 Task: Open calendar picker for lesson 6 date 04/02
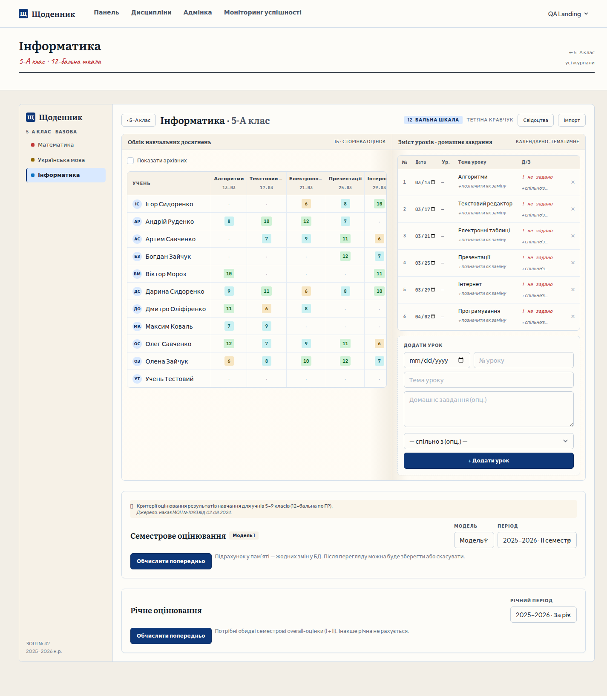tap(433, 316)
